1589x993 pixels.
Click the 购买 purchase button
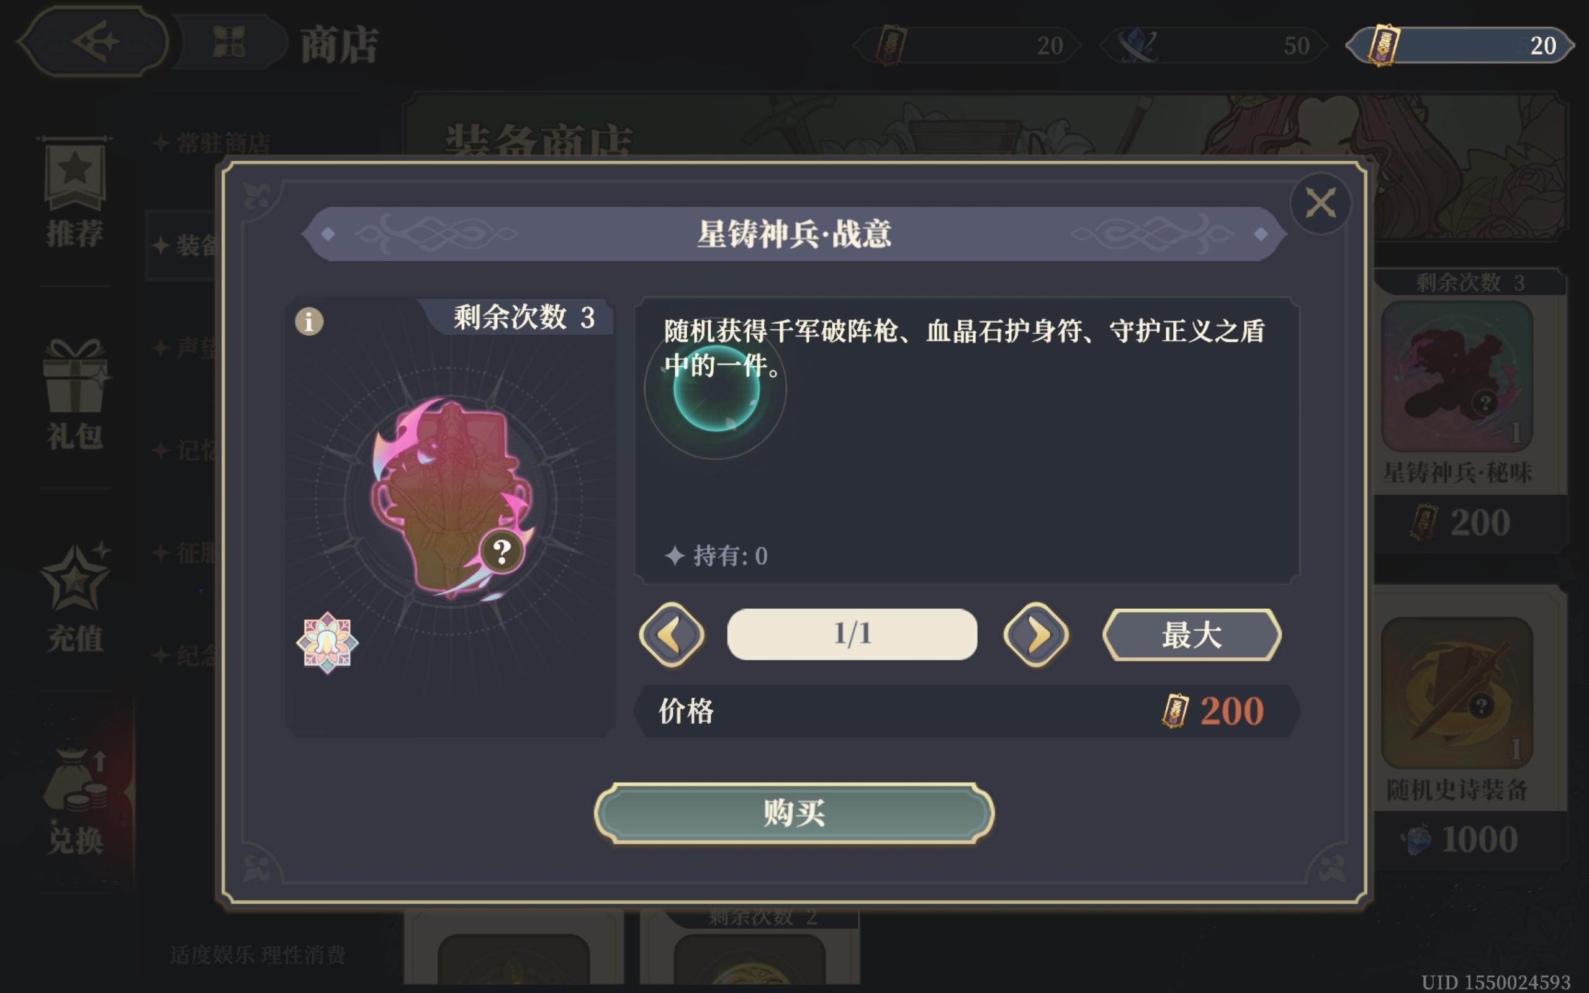click(794, 813)
